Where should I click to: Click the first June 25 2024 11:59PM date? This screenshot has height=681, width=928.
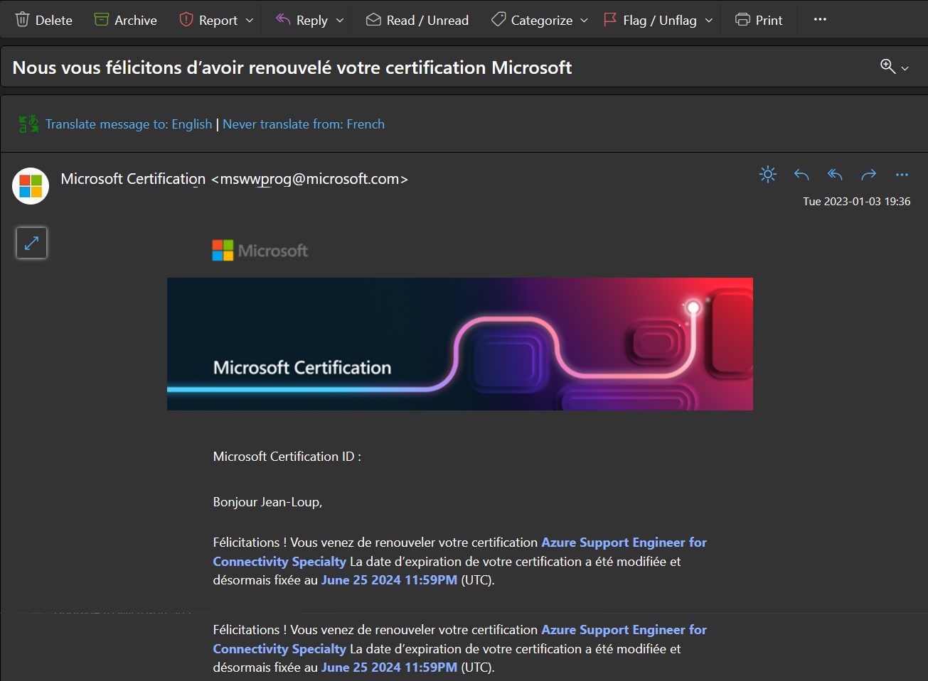tap(389, 580)
